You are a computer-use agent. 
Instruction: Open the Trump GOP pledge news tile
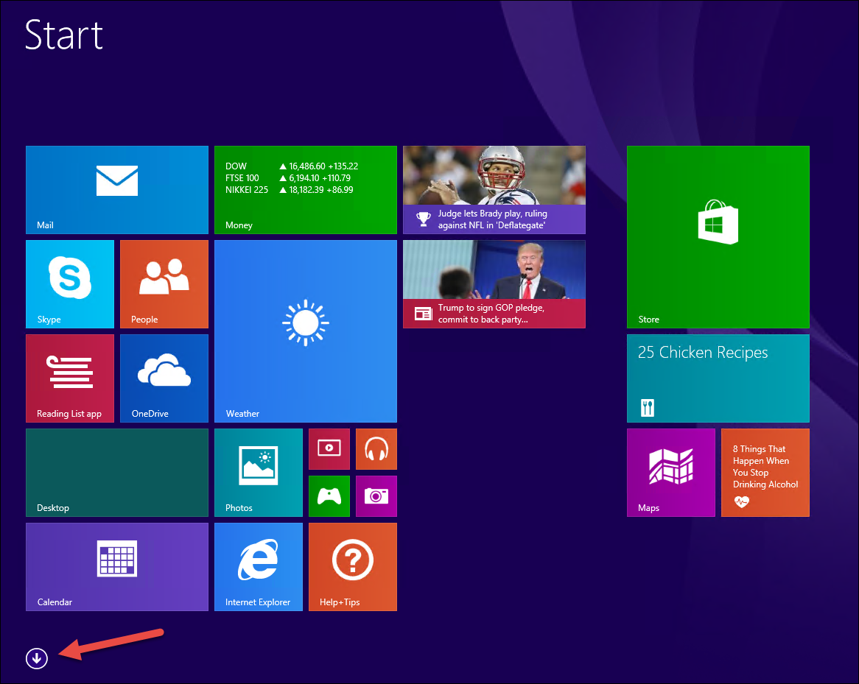pyautogui.click(x=494, y=283)
